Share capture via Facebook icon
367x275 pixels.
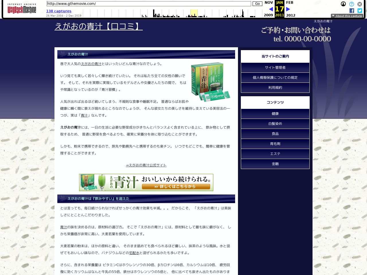point(352,11)
